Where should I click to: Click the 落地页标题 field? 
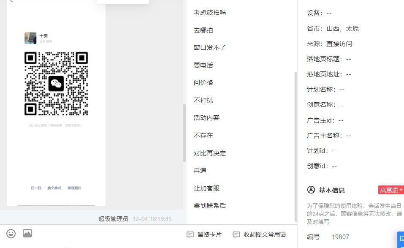(329, 59)
